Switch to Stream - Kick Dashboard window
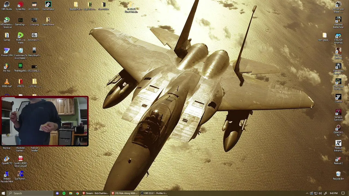Viewport: 349px width, 196px height. coord(95,193)
